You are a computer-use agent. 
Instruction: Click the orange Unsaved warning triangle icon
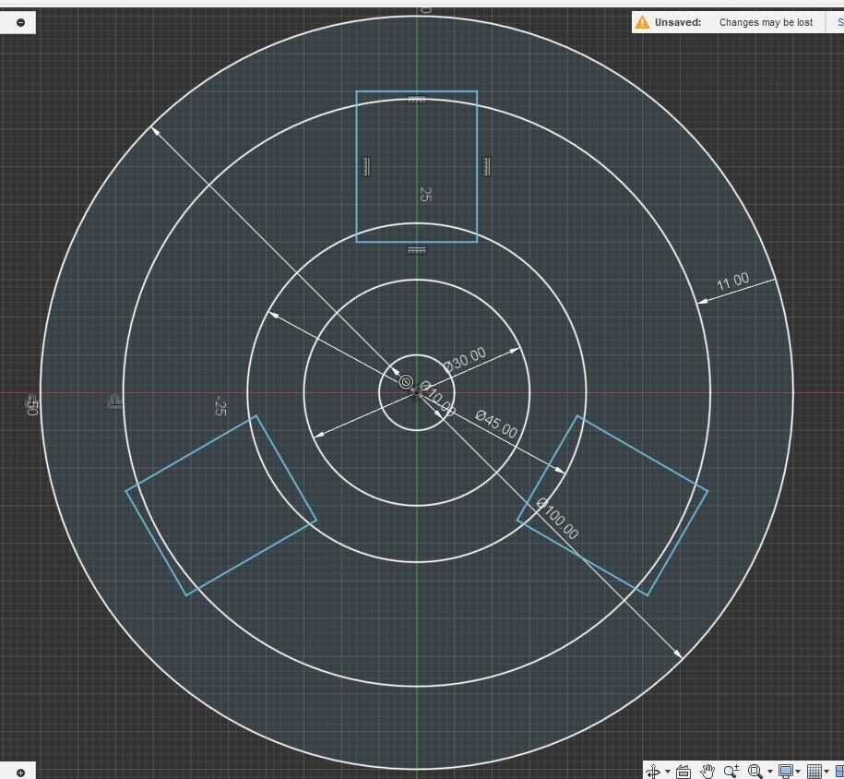[x=642, y=22]
